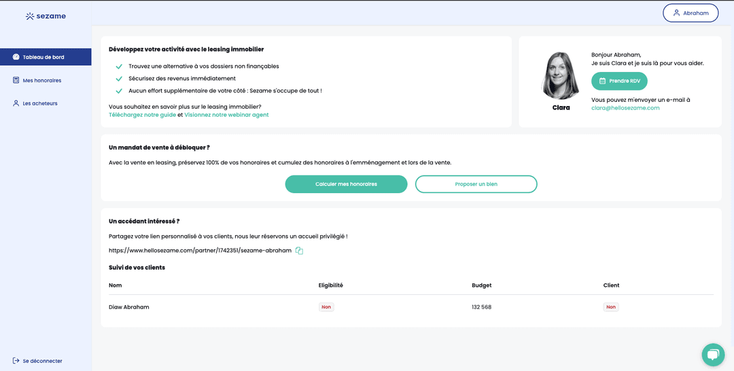Go to Mes honoraires page
Image resolution: width=734 pixels, height=371 pixels.
(x=41, y=80)
